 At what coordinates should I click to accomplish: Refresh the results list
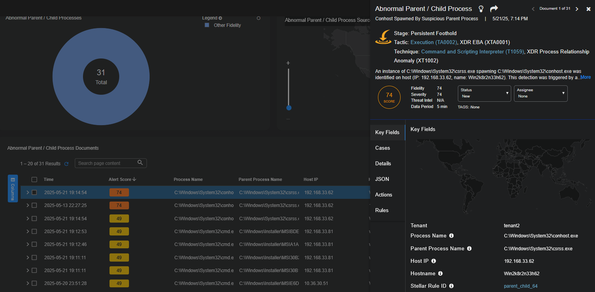point(66,164)
